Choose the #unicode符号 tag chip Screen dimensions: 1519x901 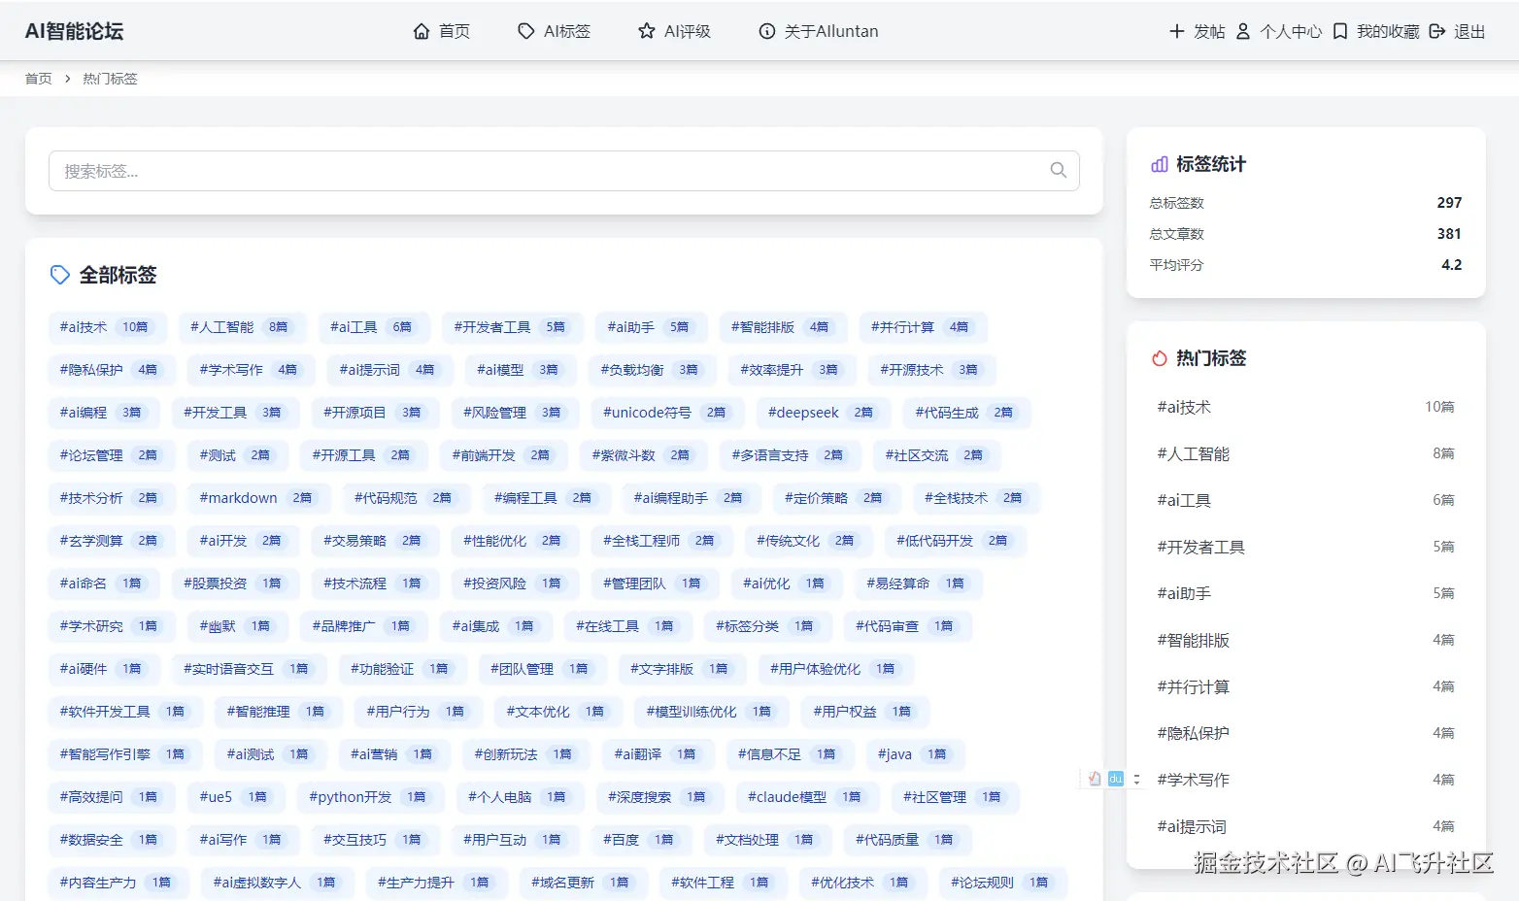tap(667, 413)
